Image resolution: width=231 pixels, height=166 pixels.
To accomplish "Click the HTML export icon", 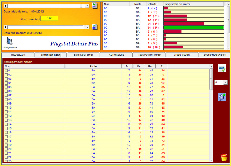I will (222, 69).
